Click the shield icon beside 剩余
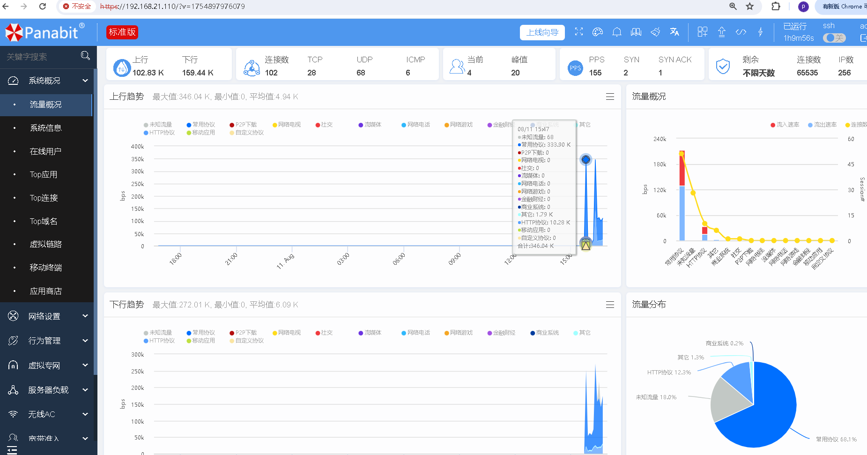Viewport: 867px width, 455px height. pyautogui.click(x=723, y=67)
